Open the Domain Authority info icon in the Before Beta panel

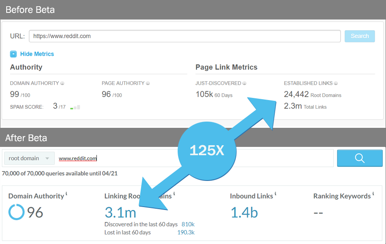62,83
